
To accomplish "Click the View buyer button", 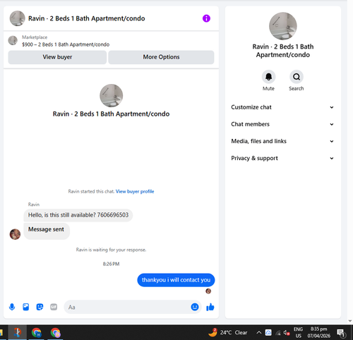I will (x=57, y=57).
